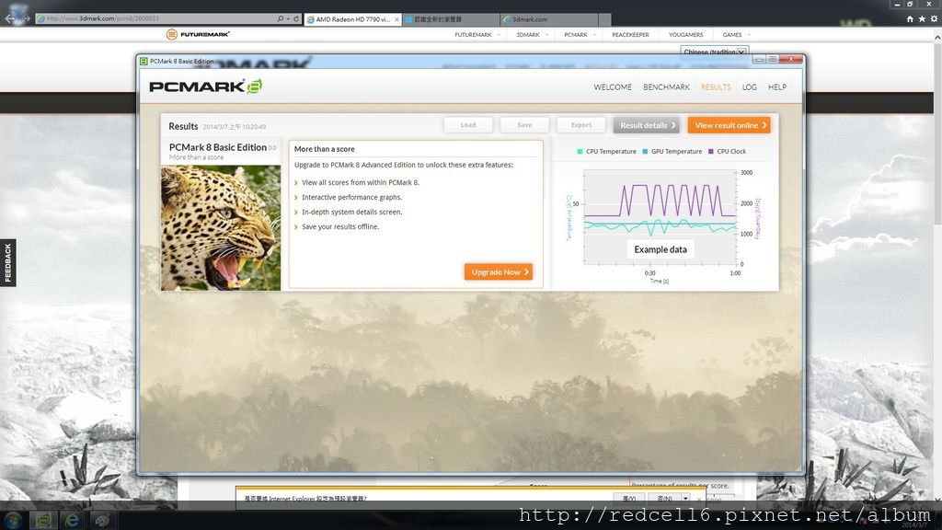This screenshot has height=530, width=942.
Task: Click 'Save your results offline.' item
Action: click(340, 226)
